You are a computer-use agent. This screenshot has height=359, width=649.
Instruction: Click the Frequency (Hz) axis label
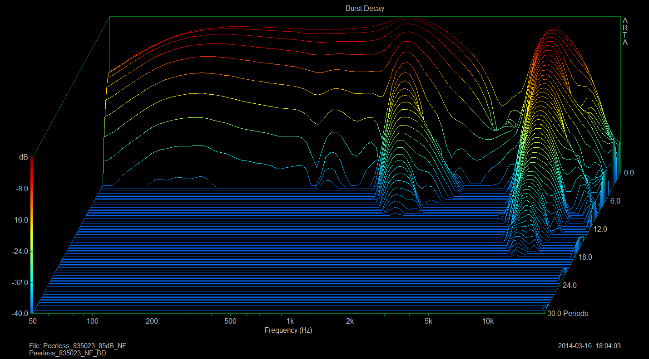[x=288, y=330]
